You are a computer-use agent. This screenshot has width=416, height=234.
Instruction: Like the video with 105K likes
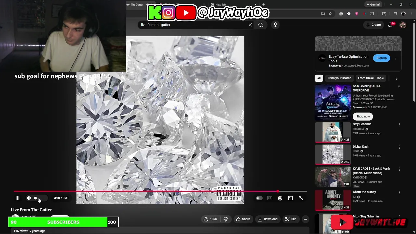(210, 219)
